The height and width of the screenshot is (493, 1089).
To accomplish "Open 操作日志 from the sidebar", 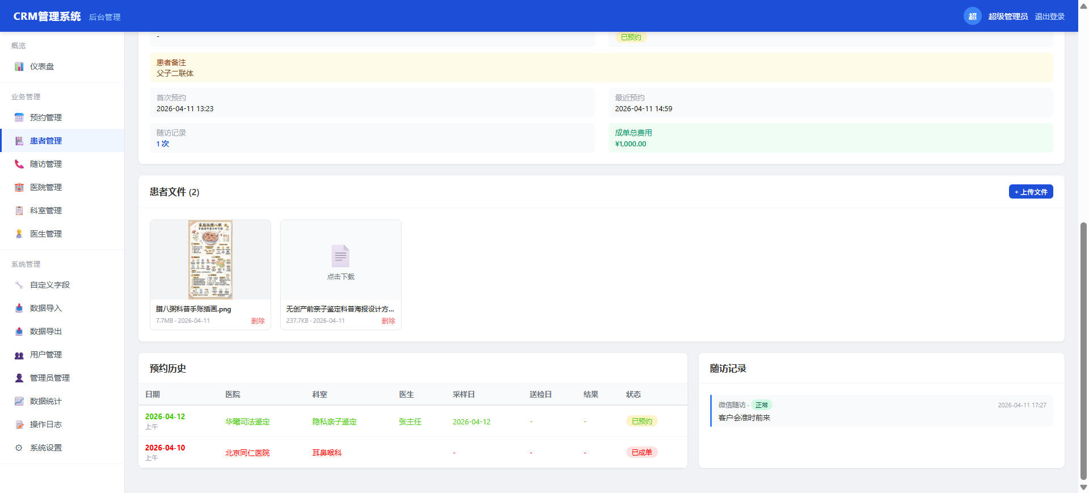I will [x=46, y=424].
